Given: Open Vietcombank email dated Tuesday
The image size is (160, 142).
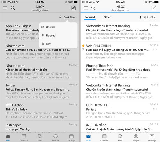Looking at the screenshot, I should (x=120, y=32).
